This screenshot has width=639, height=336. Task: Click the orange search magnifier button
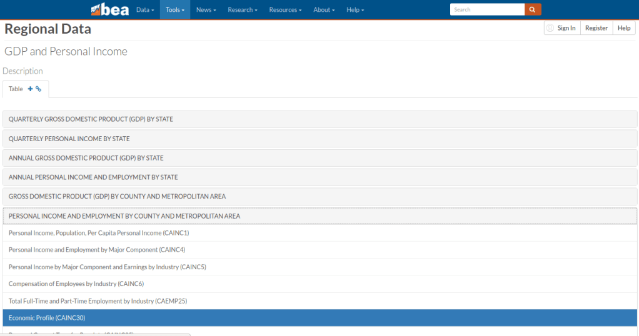coord(533,9)
